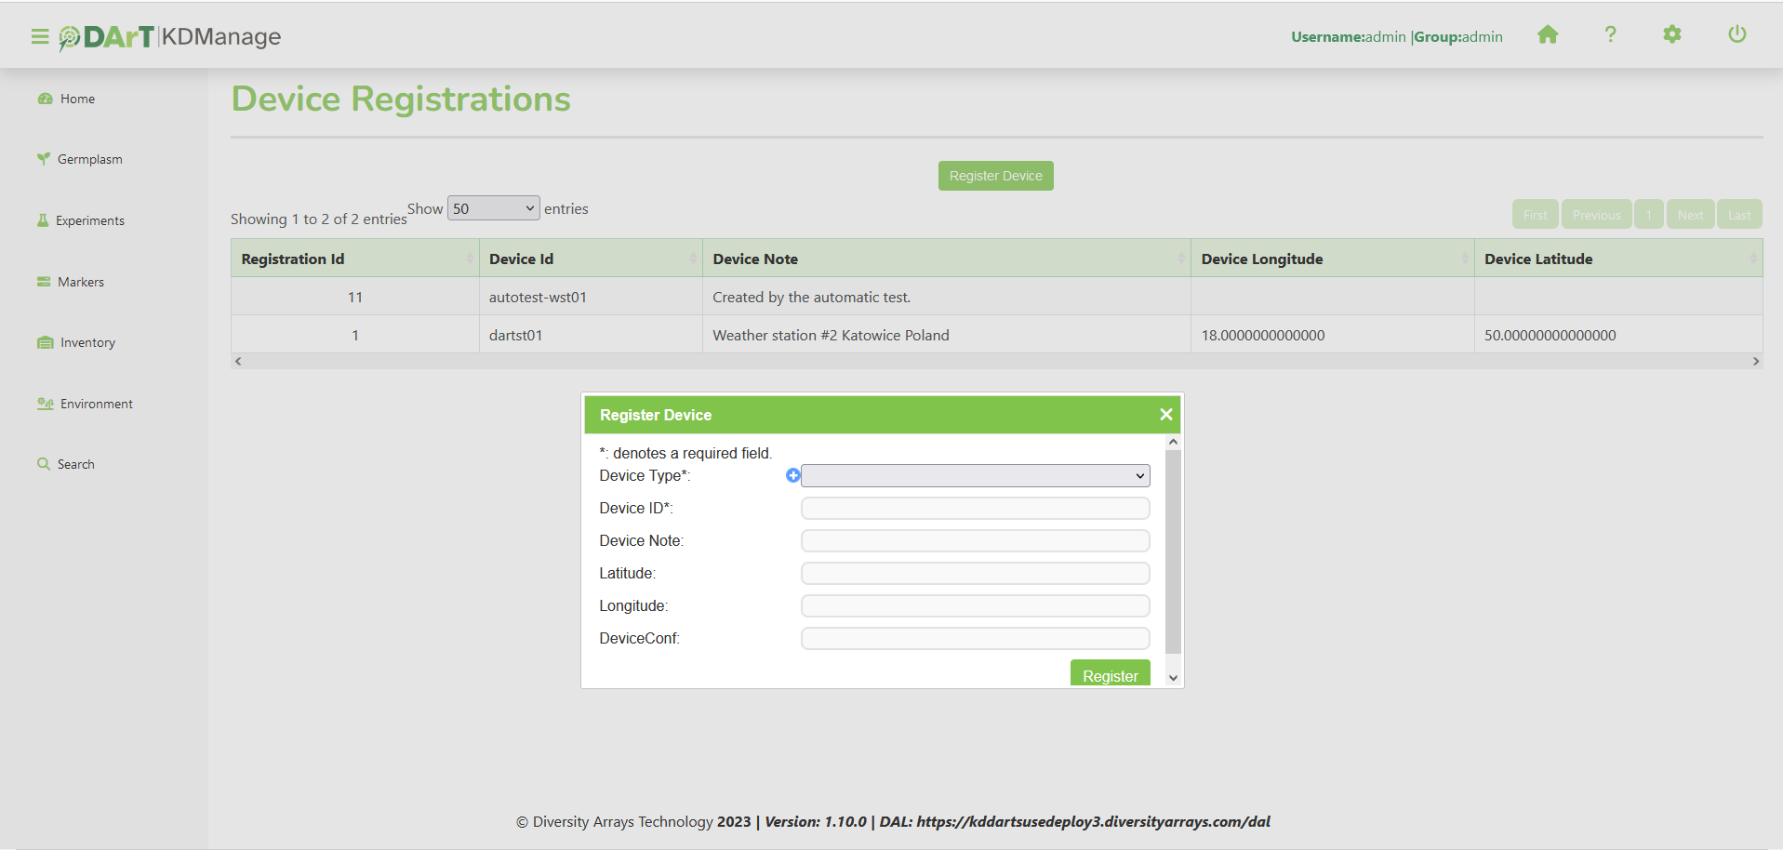
Task: Click the home icon in header
Action: click(x=1547, y=35)
